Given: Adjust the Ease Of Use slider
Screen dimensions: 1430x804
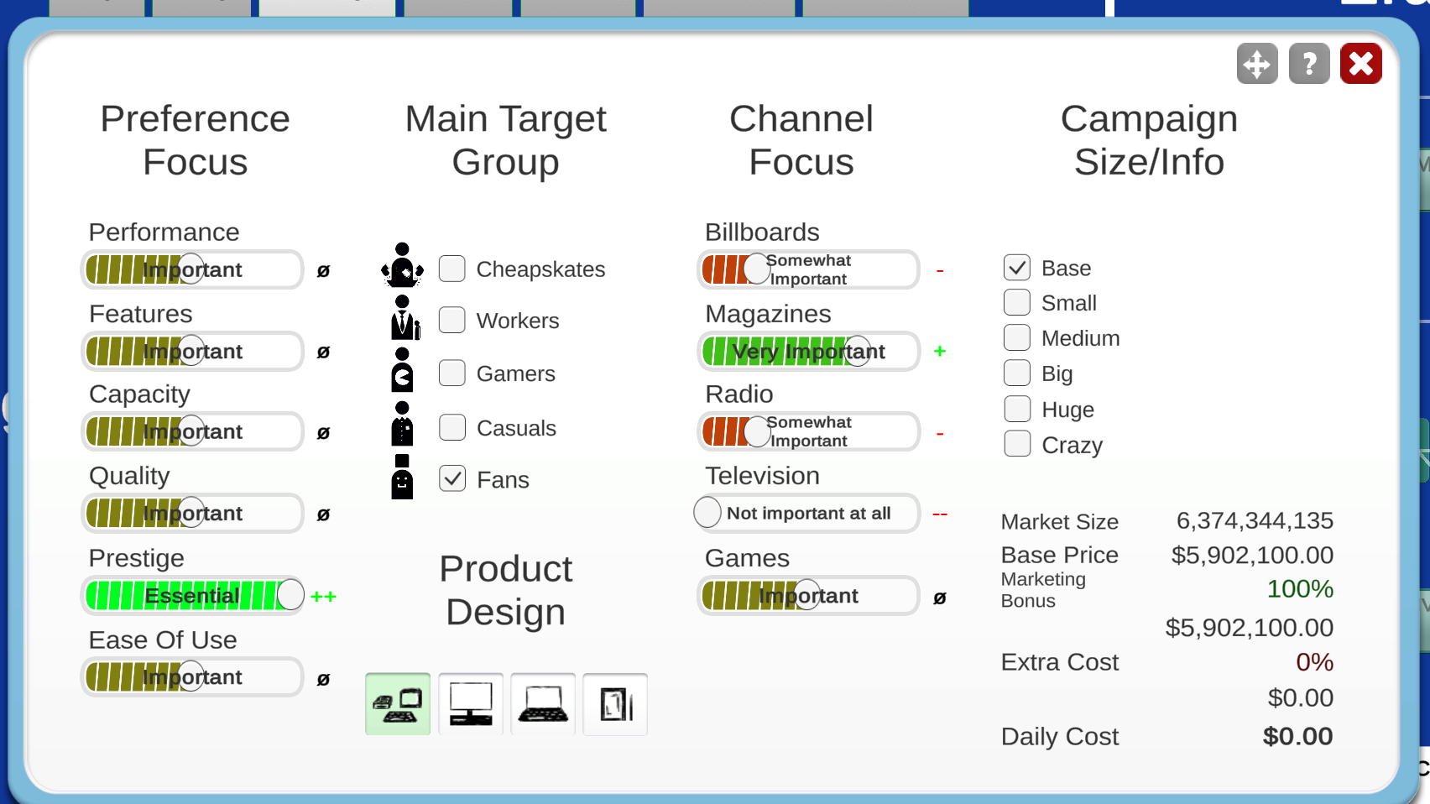Looking at the screenshot, I should (x=192, y=676).
